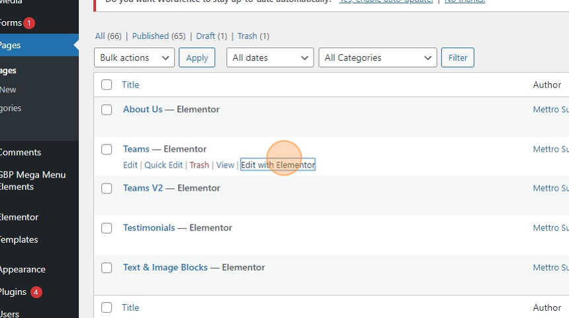Sort by the footer Title column
Viewport: 569px width, 318px height.
(x=130, y=307)
